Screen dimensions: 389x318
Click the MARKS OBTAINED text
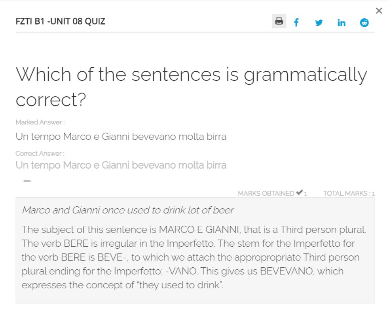(266, 194)
